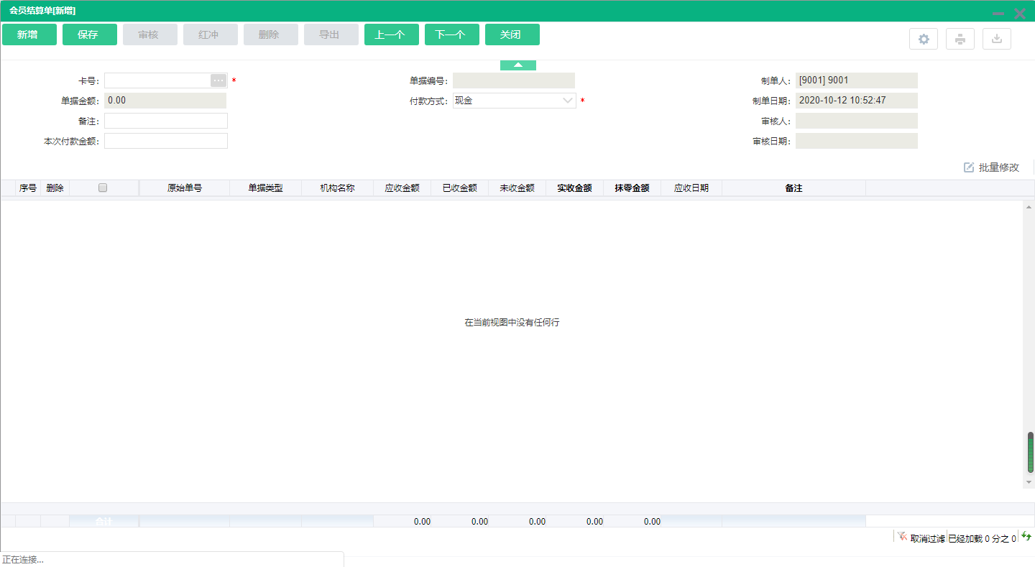The width and height of the screenshot is (1035, 567).
Task: Sort by 序号 column header
Action: coord(28,188)
